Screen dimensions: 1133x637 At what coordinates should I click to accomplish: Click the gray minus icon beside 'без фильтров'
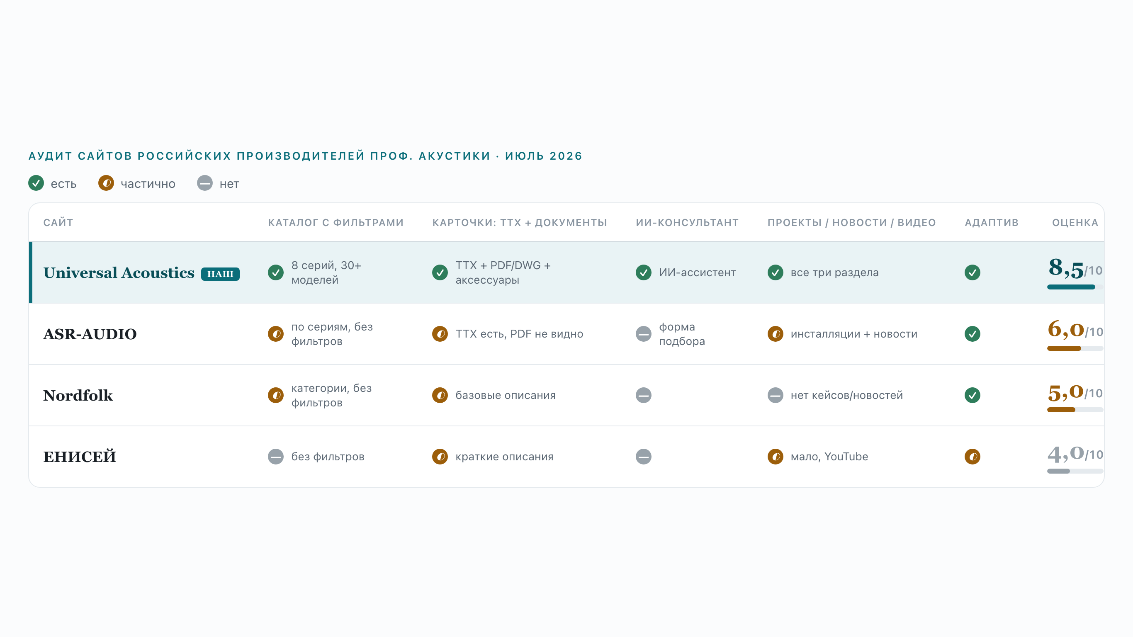276,457
